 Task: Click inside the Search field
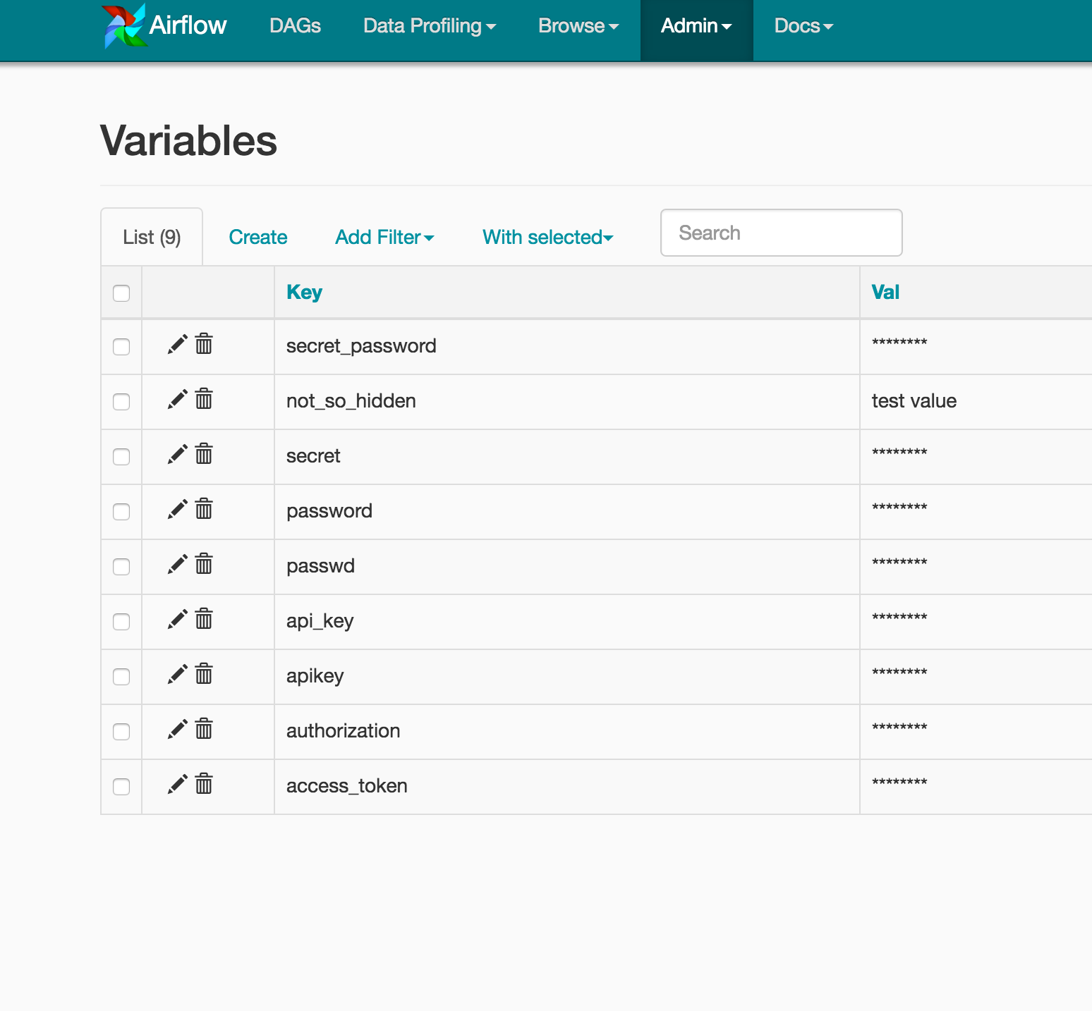click(x=780, y=233)
